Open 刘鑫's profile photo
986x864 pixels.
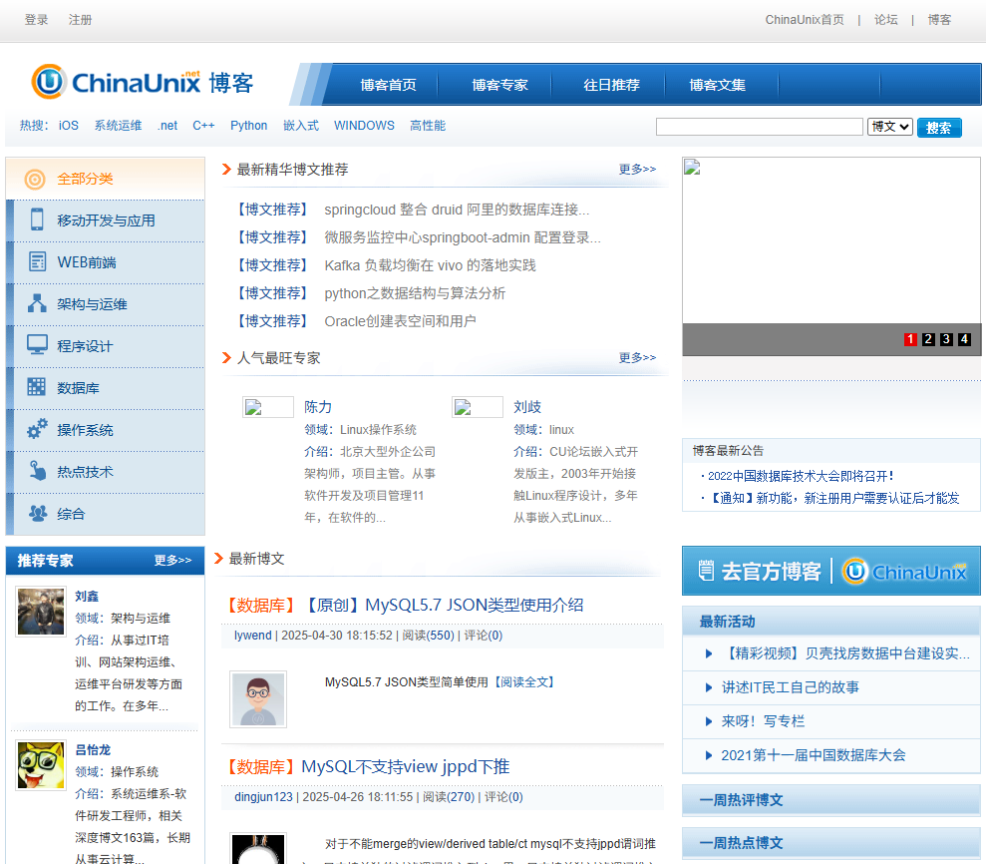41,611
